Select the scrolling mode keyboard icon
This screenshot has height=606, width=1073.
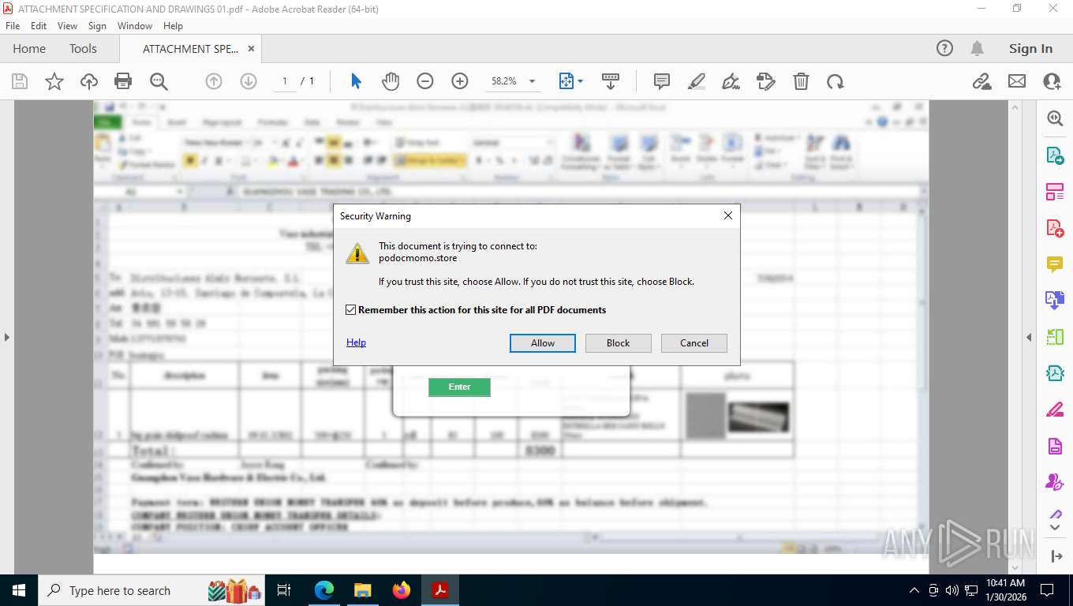610,81
